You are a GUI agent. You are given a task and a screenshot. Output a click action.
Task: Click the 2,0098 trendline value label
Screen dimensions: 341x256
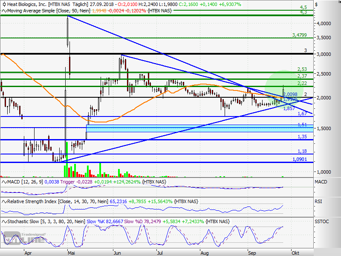pos(290,94)
